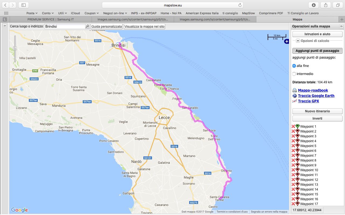This screenshot has height=215, width=345.
Task: Click Visualizza la mappa nel sito
Action: [144, 26]
